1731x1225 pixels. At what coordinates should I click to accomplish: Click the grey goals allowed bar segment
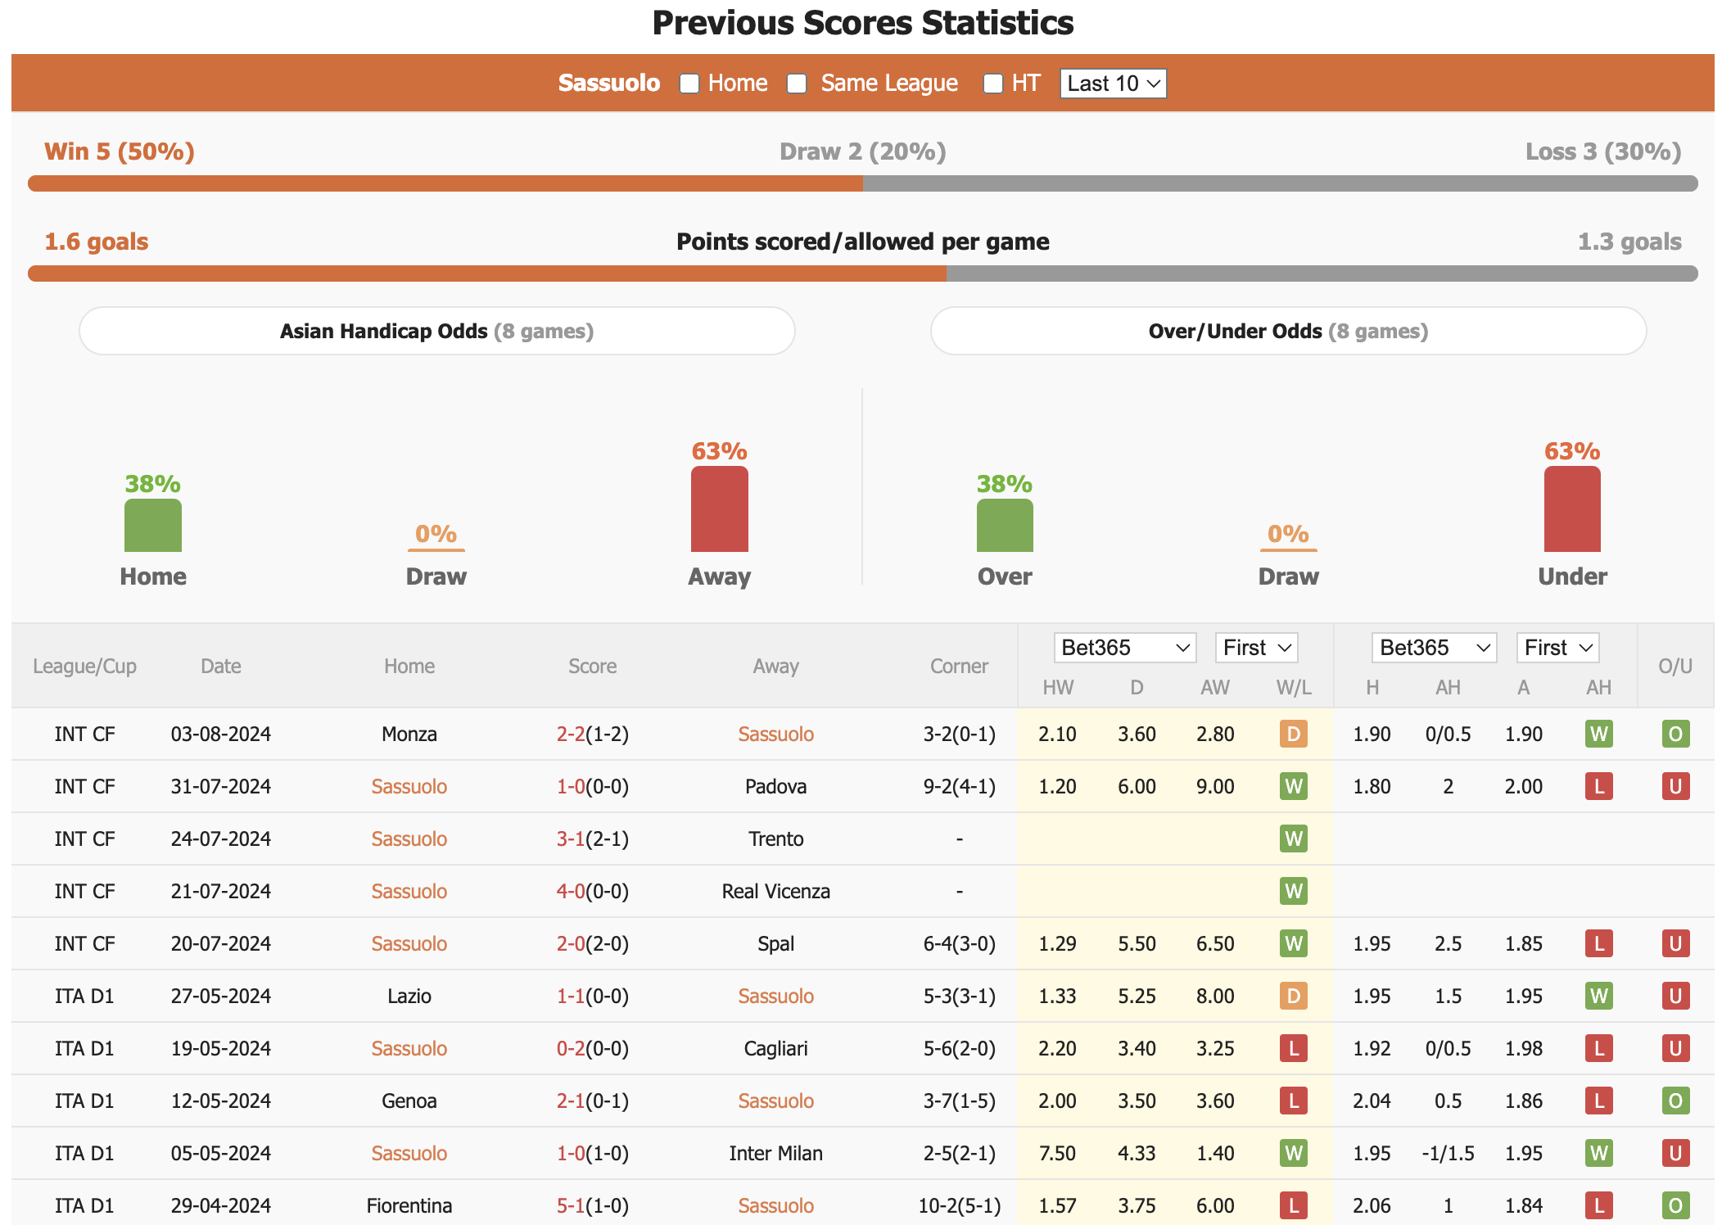pos(1322,273)
